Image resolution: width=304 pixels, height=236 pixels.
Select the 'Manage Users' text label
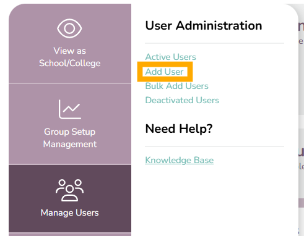(70, 213)
